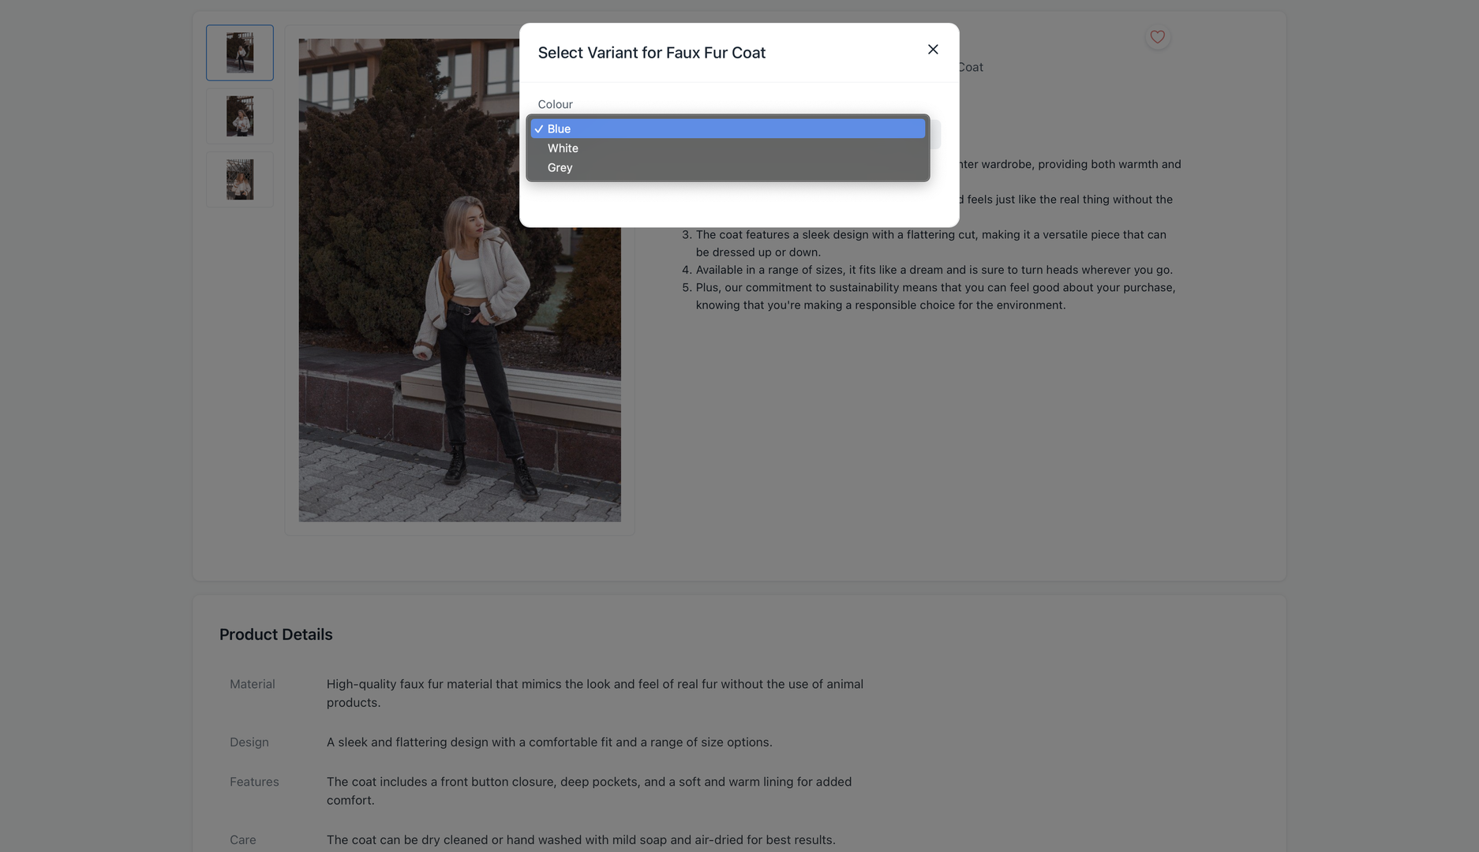
Task: Choose Grey in the Colour dropdown
Action: (x=728, y=167)
